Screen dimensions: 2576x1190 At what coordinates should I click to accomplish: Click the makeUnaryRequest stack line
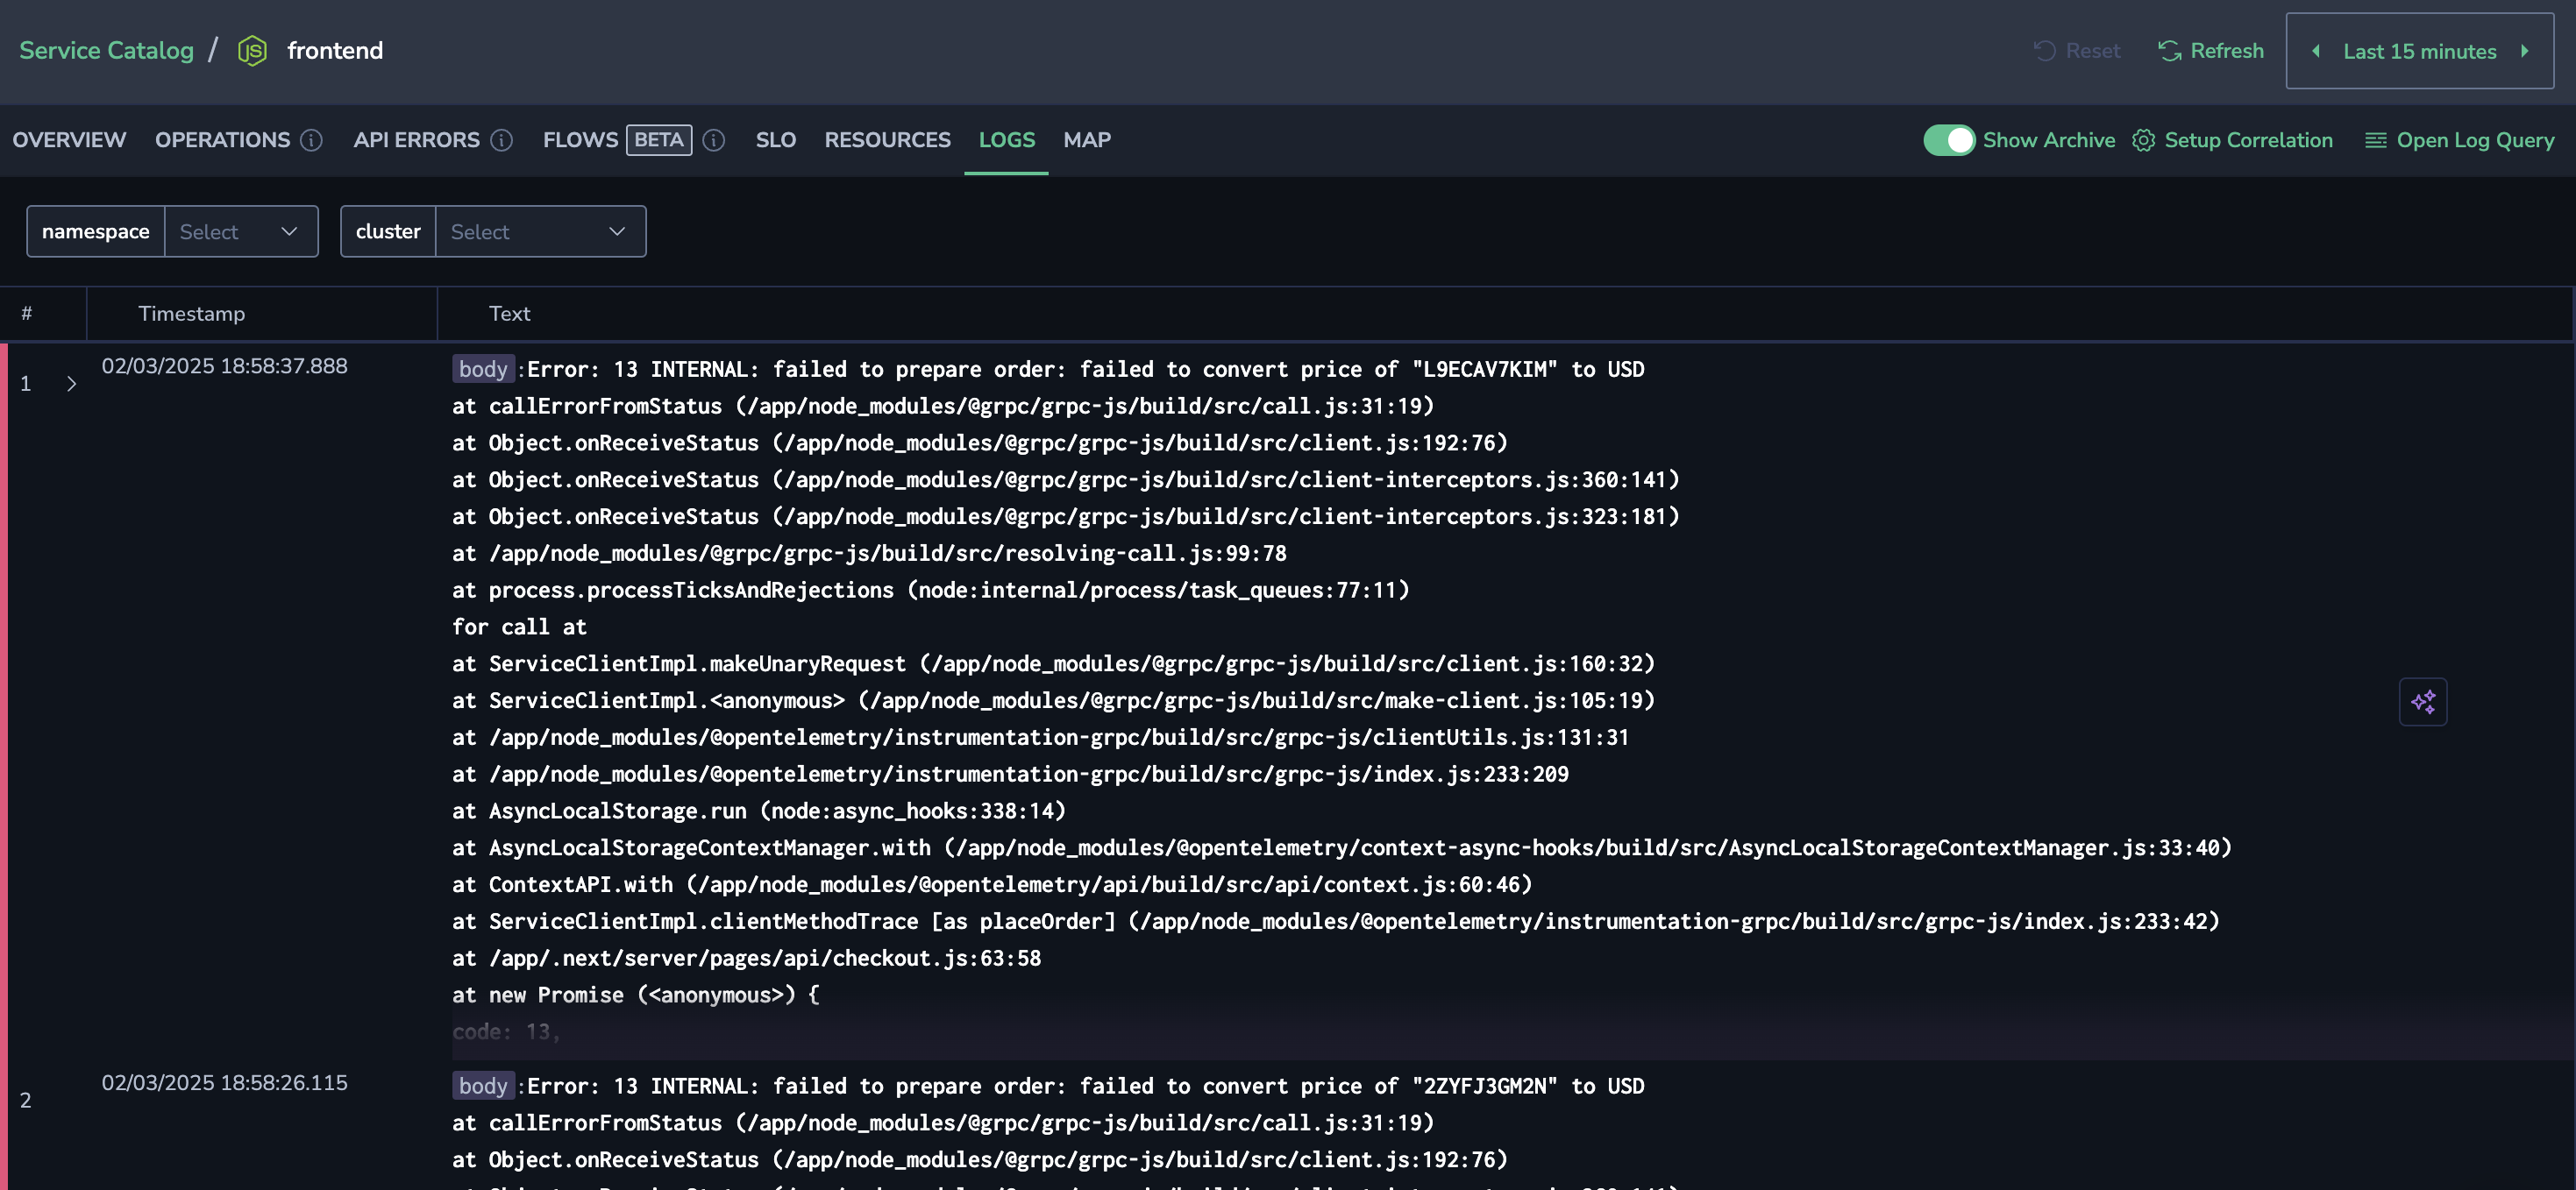[x=1054, y=663]
